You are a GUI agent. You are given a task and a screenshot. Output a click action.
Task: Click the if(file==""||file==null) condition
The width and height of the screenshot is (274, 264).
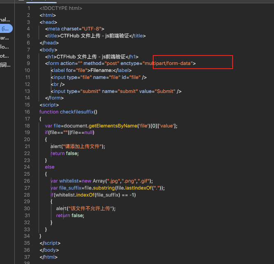pyautogui.click(x=69, y=132)
